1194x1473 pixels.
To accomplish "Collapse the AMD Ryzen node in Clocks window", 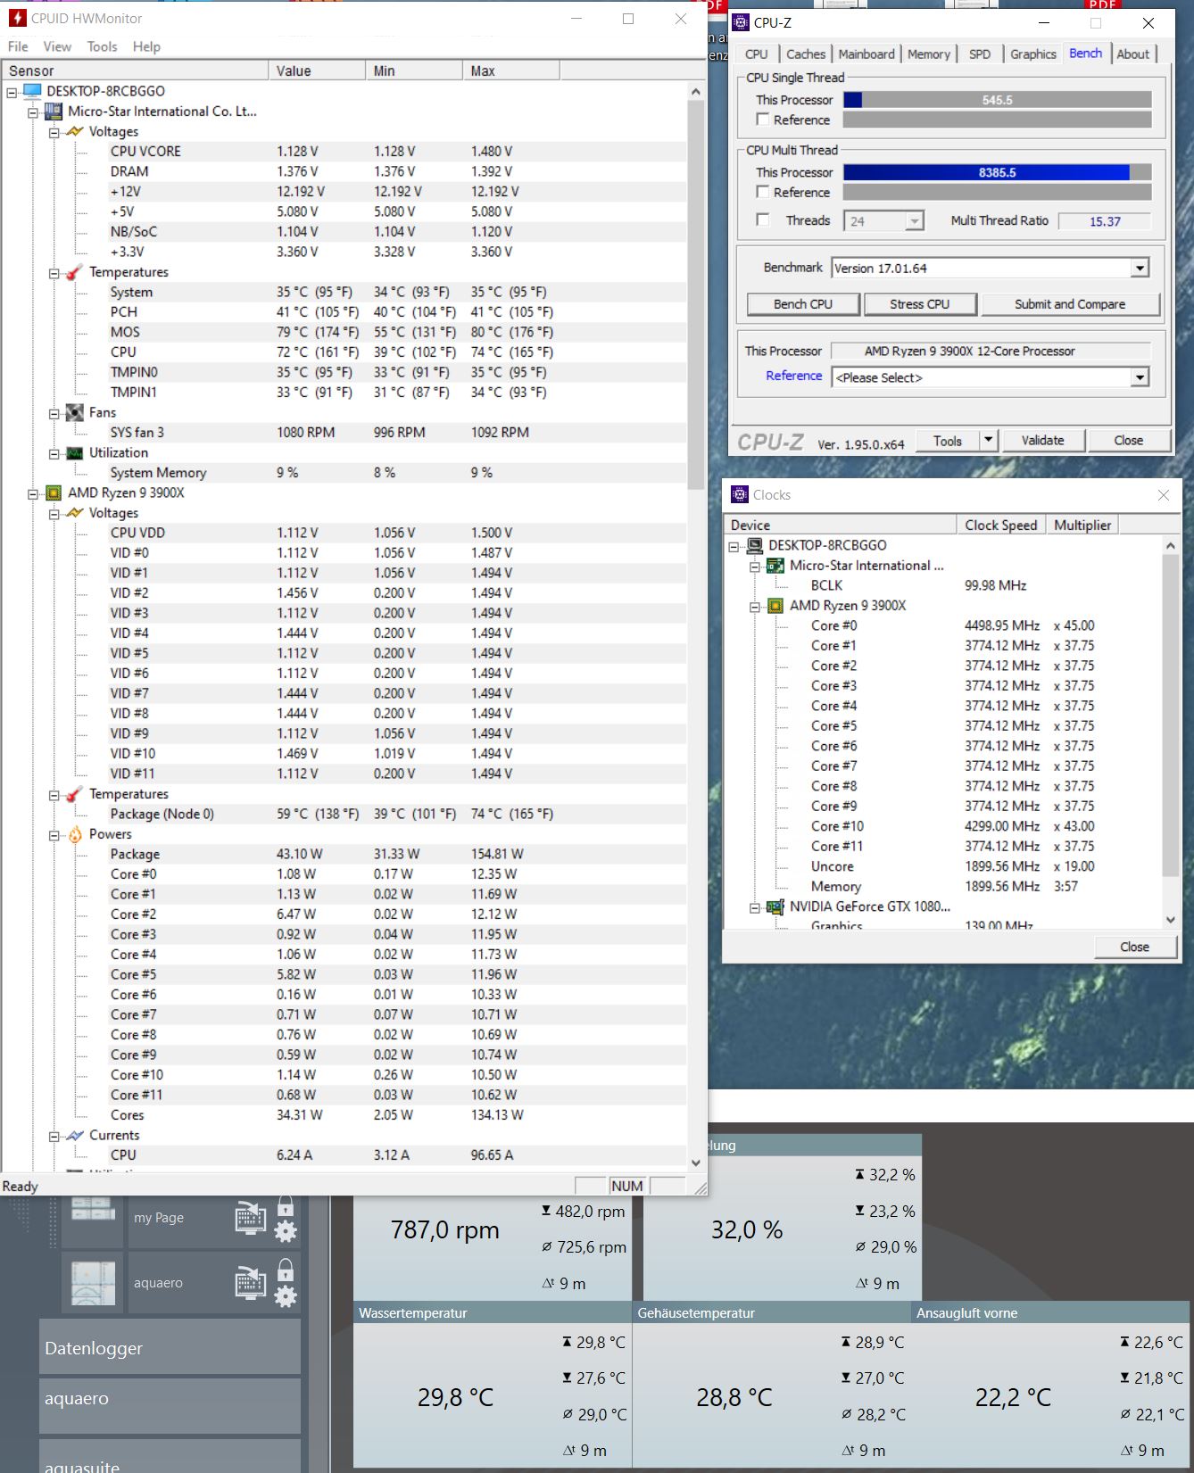I will point(755,607).
